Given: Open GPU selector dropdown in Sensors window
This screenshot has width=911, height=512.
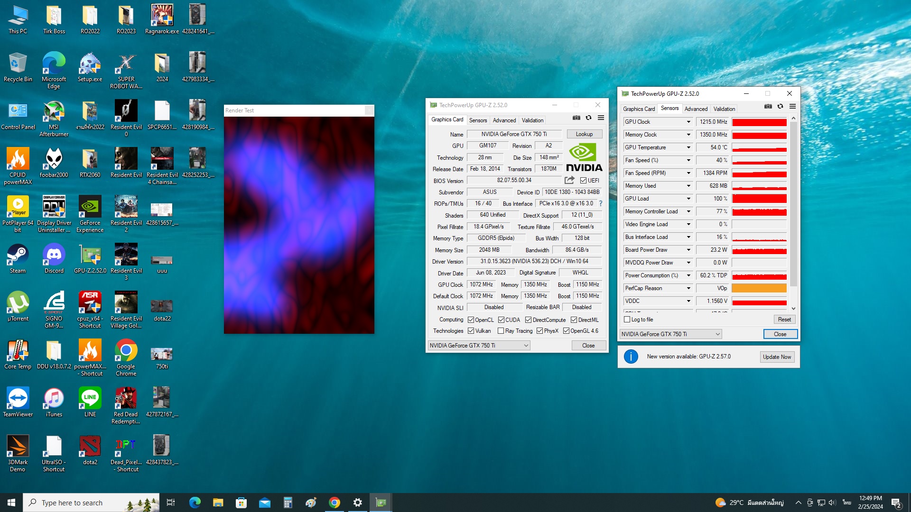Looking at the screenshot, I should [x=670, y=334].
